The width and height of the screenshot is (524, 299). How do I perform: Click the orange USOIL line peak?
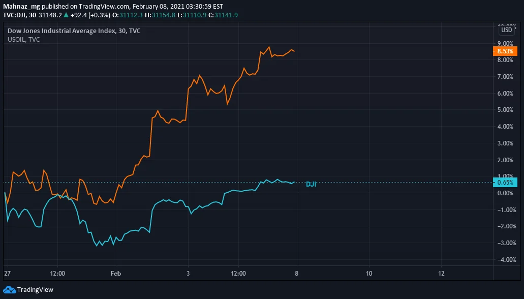point(269,47)
